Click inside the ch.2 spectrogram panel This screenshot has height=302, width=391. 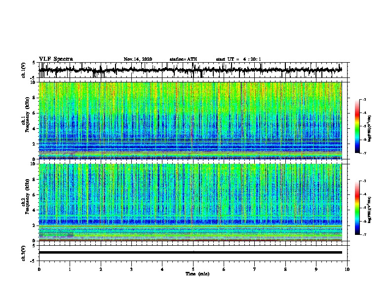click(190, 202)
